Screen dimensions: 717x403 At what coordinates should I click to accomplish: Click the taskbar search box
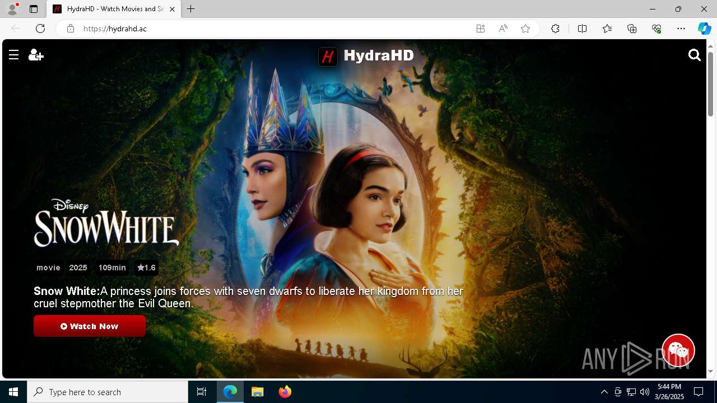108,392
